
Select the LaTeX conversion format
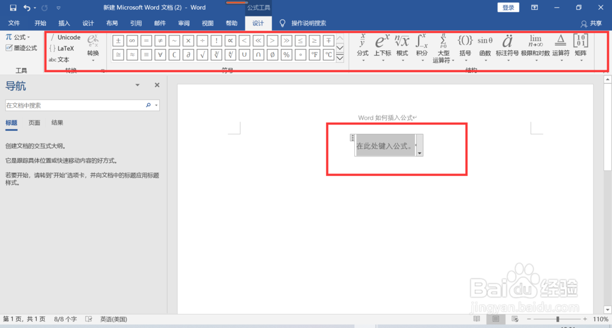click(x=62, y=48)
